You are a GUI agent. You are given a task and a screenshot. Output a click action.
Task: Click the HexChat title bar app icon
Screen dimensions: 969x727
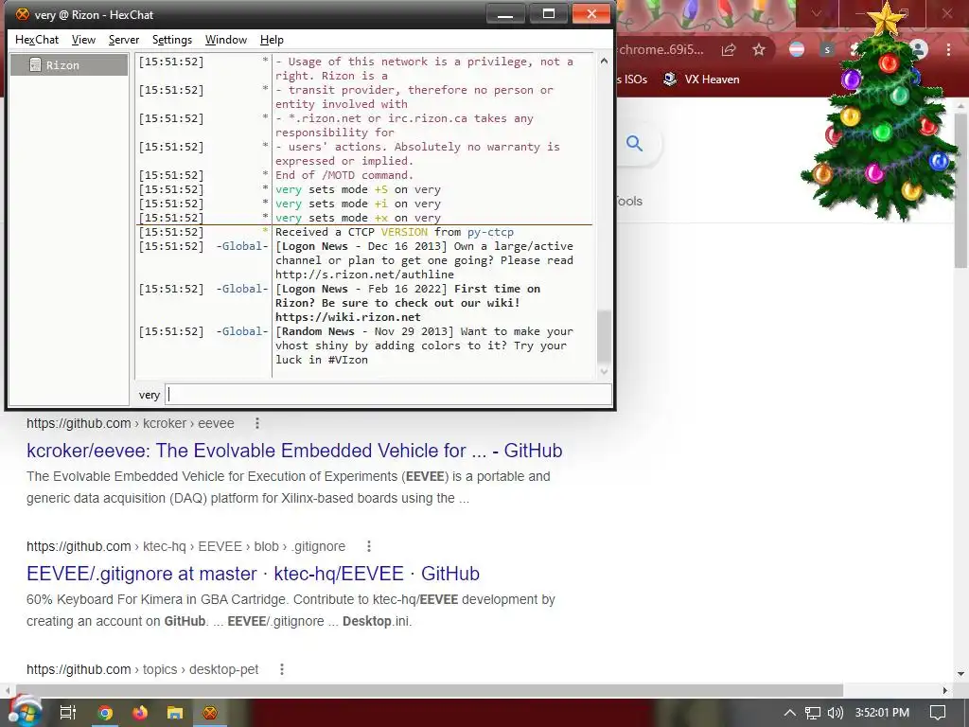[x=22, y=14]
